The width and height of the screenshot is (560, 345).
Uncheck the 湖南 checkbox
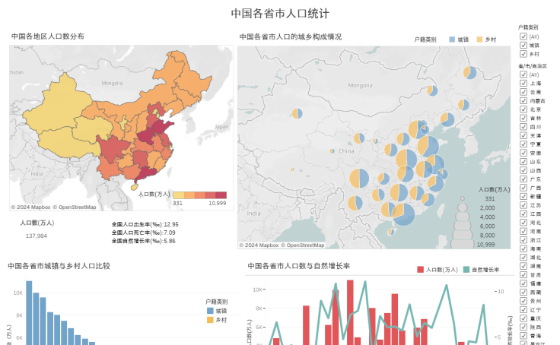point(523,266)
